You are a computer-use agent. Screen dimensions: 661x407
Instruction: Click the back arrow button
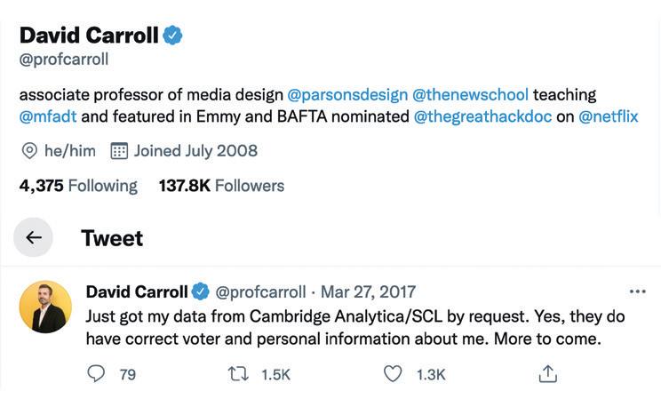[34, 237]
